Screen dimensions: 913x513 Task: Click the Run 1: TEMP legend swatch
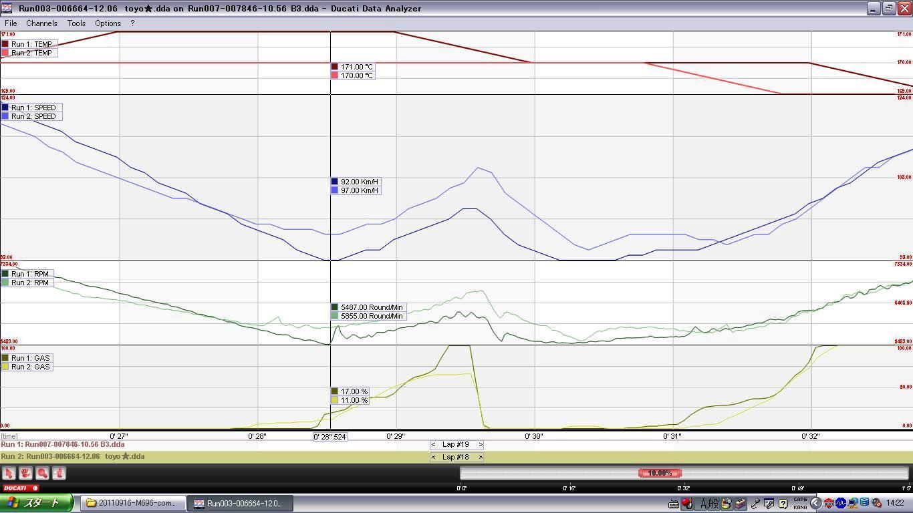click(5, 44)
